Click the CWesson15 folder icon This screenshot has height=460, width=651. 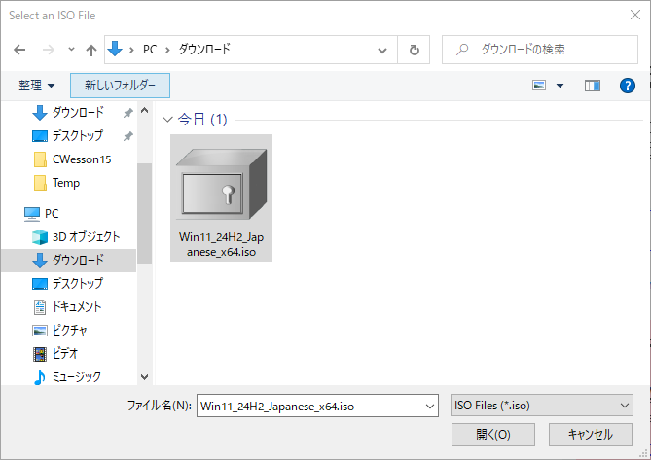click(40, 159)
